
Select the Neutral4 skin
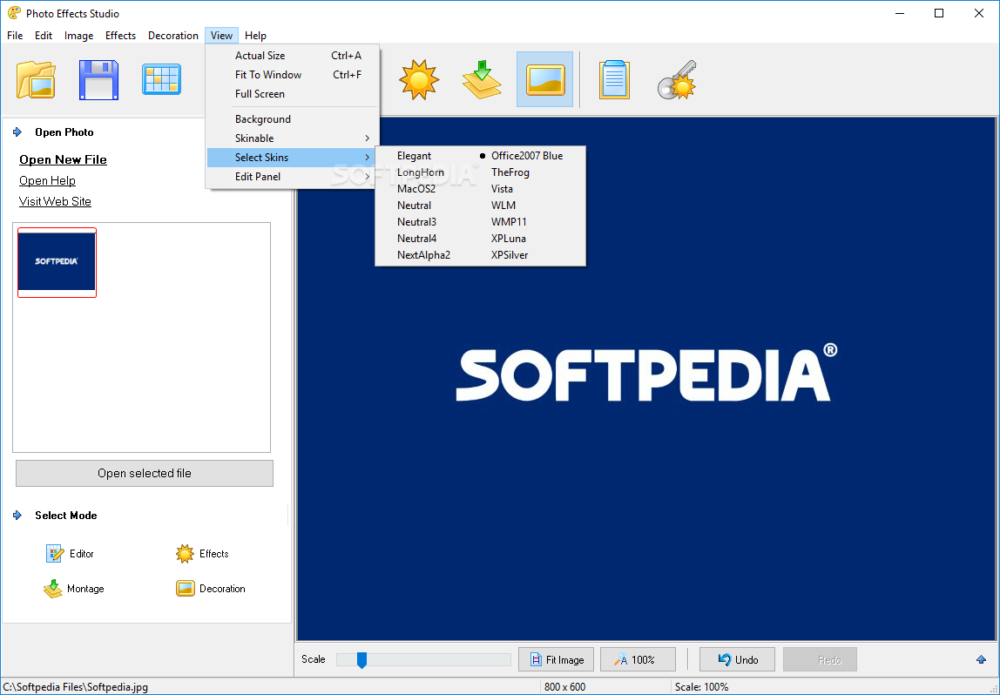coord(416,239)
